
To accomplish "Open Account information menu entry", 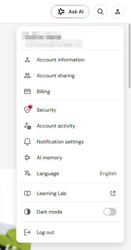I will pos(70,60).
